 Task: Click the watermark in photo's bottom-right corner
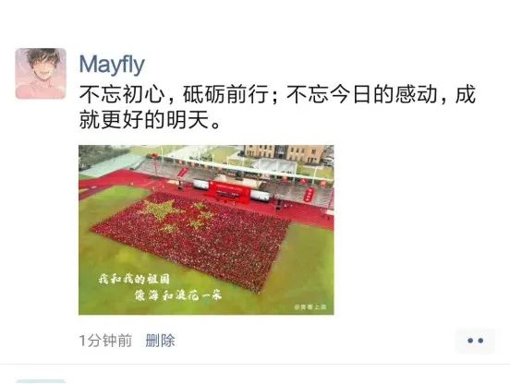(x=310, y=306)
